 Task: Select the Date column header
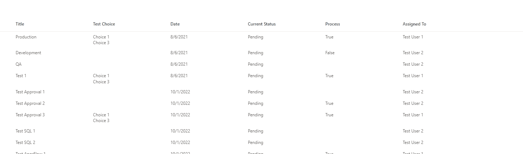click(x=175, y=24)
